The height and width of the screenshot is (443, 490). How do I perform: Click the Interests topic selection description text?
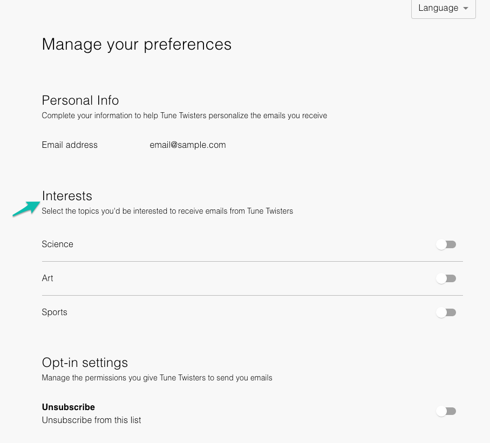[167, 211]
